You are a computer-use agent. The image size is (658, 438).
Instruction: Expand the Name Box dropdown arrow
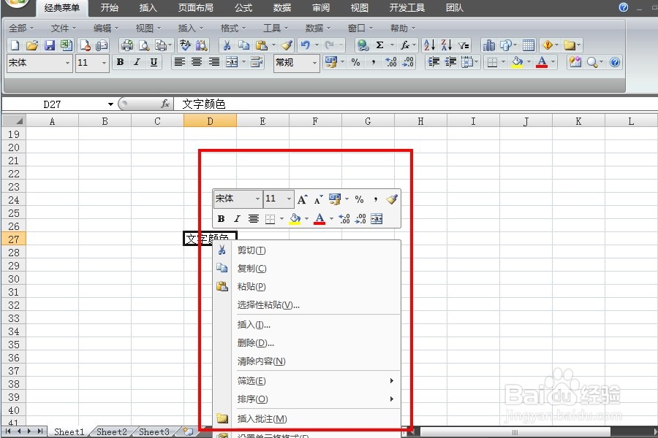[x=110, y=104]
